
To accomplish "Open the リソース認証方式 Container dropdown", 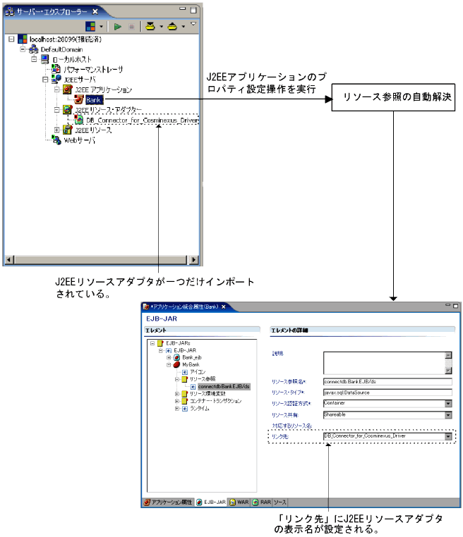I will [448, 403].
